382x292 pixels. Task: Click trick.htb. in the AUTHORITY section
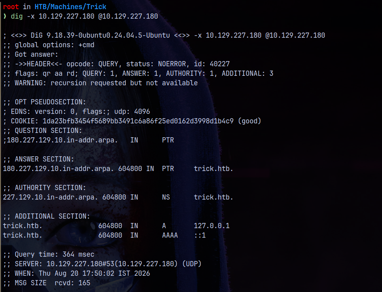213,197
